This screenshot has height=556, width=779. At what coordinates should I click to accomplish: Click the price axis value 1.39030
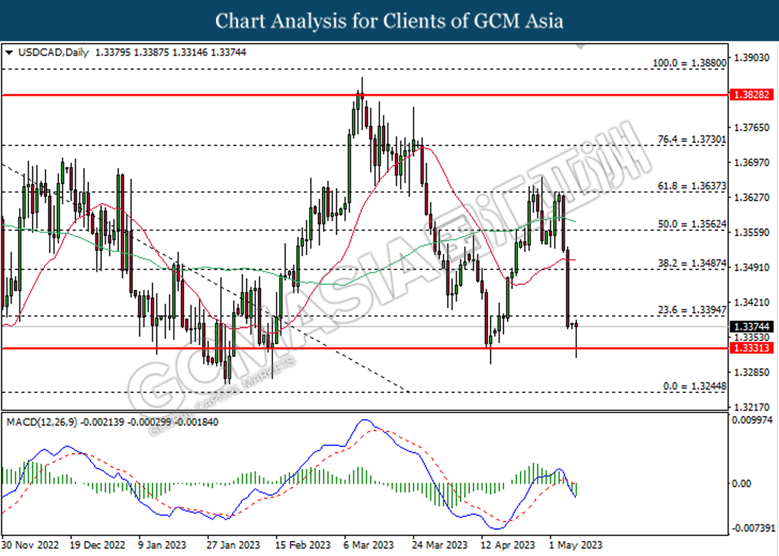pos(751,58)
